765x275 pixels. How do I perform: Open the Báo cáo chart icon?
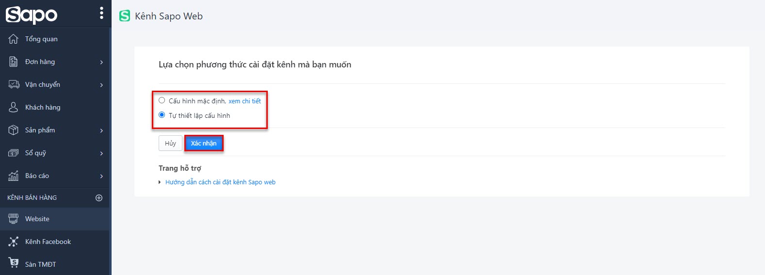(14, 176)
